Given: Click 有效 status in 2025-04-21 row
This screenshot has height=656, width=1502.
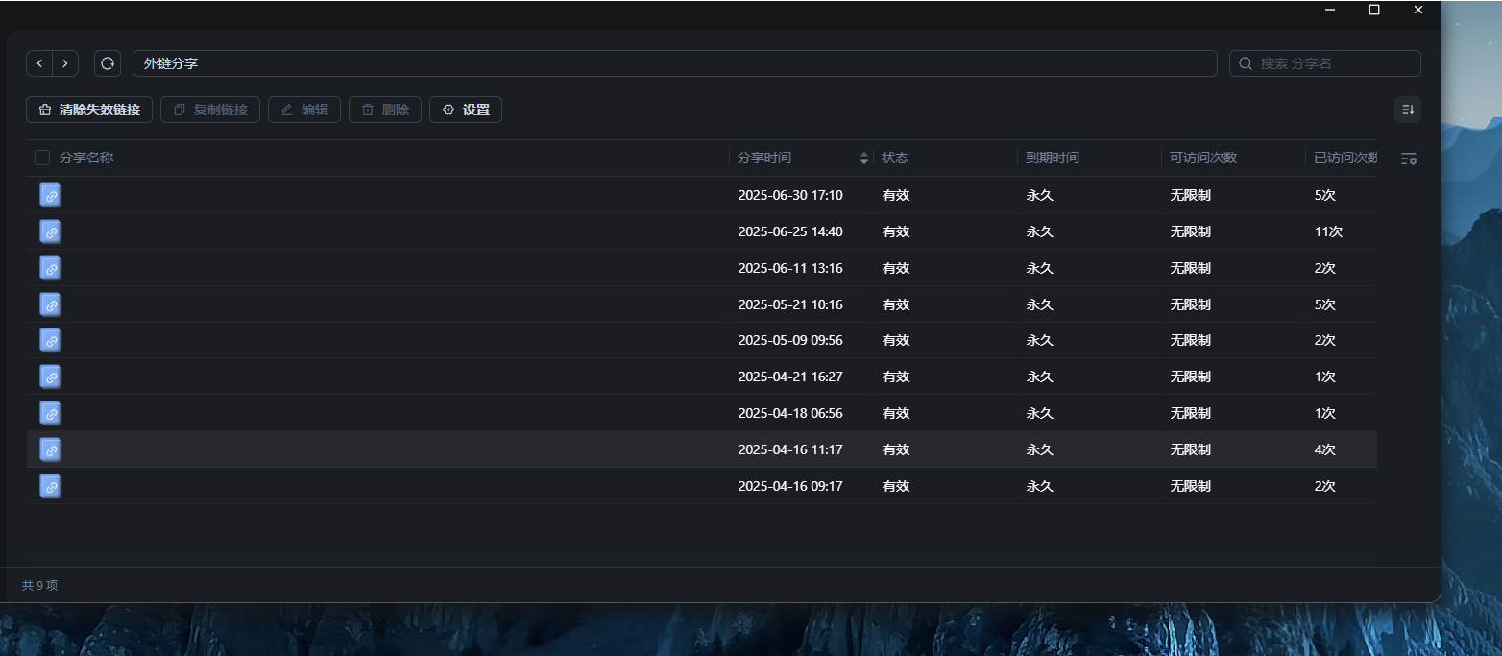Looking at the screenshot, I should click(x=896, y=377).
